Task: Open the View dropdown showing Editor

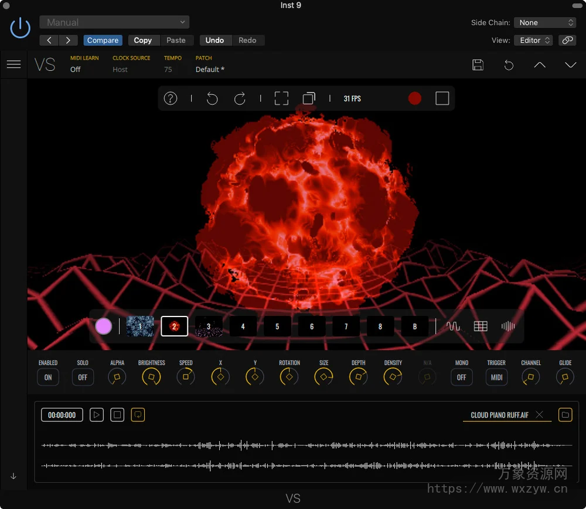Action: click(532, 40)
